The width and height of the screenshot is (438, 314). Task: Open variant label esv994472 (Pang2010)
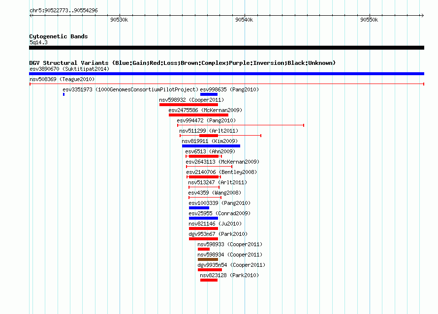pos(206,120)
